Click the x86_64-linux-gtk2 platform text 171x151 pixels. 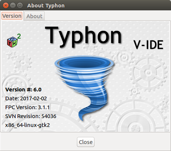coord(28,125)
